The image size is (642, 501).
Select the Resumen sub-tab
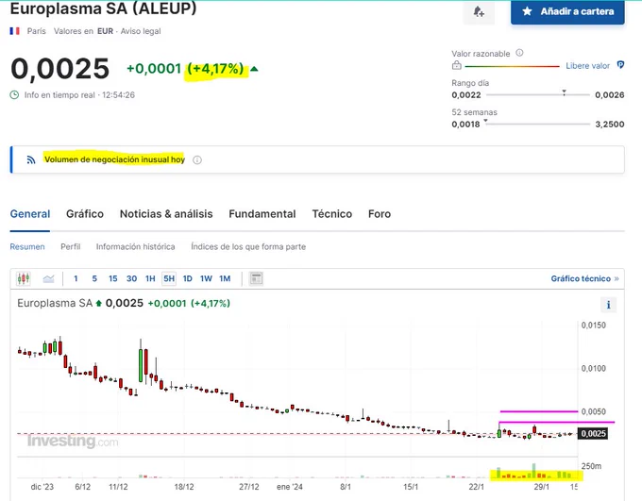click(x=27, y=247)
